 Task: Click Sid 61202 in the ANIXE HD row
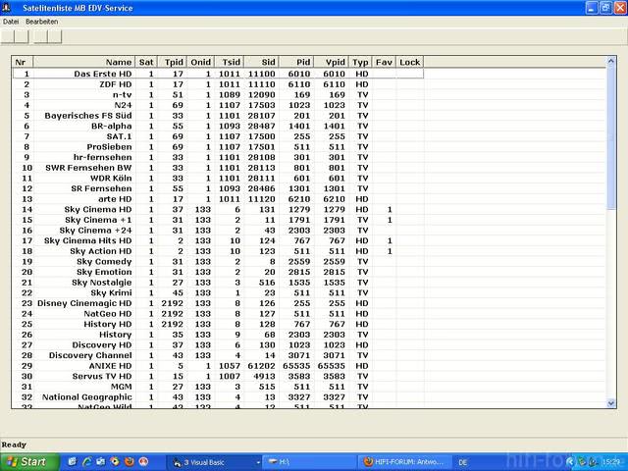[262, 366]
